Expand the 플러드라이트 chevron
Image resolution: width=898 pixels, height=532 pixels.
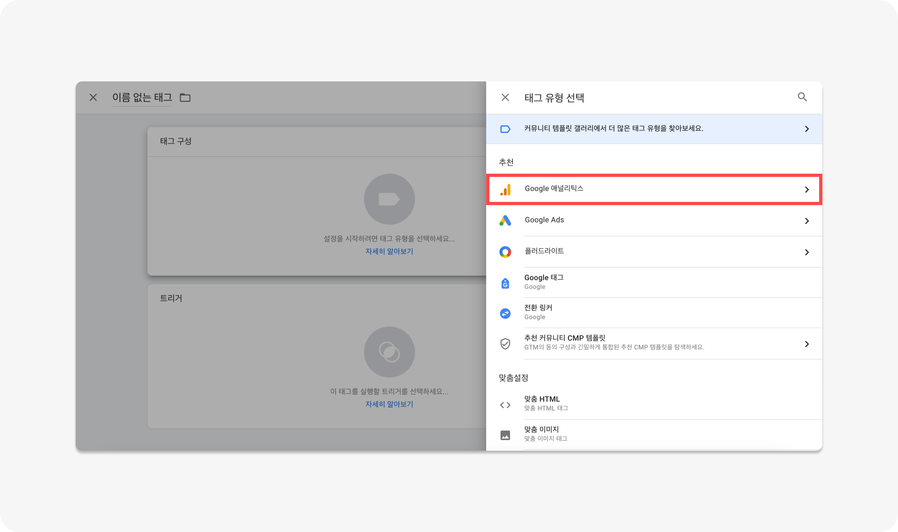click(x=807, y=252)
